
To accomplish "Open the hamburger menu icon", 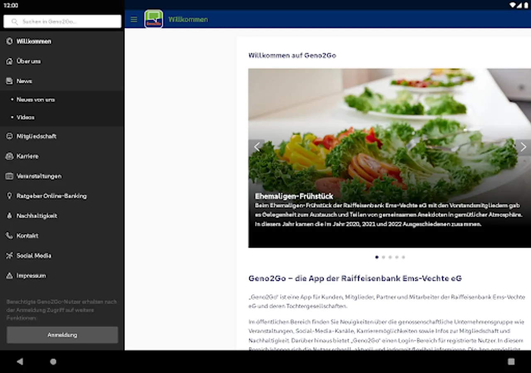I will (x=134, y=19).
